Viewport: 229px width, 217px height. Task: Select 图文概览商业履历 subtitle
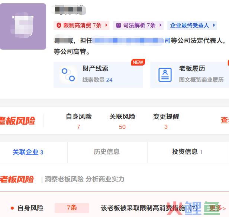click(201, 80)
